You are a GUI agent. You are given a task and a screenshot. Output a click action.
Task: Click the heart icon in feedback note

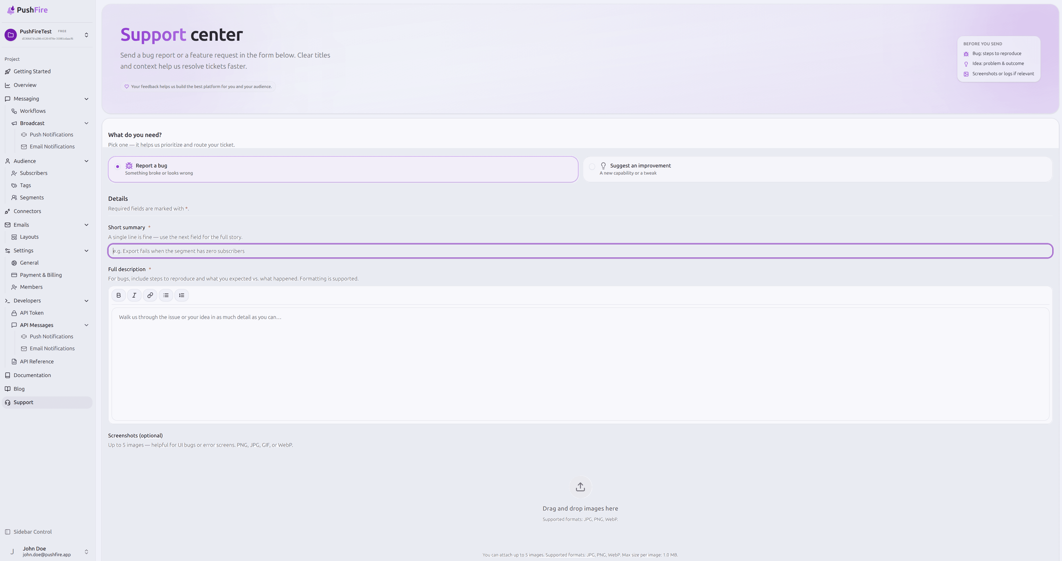click(x=127, y=87)
